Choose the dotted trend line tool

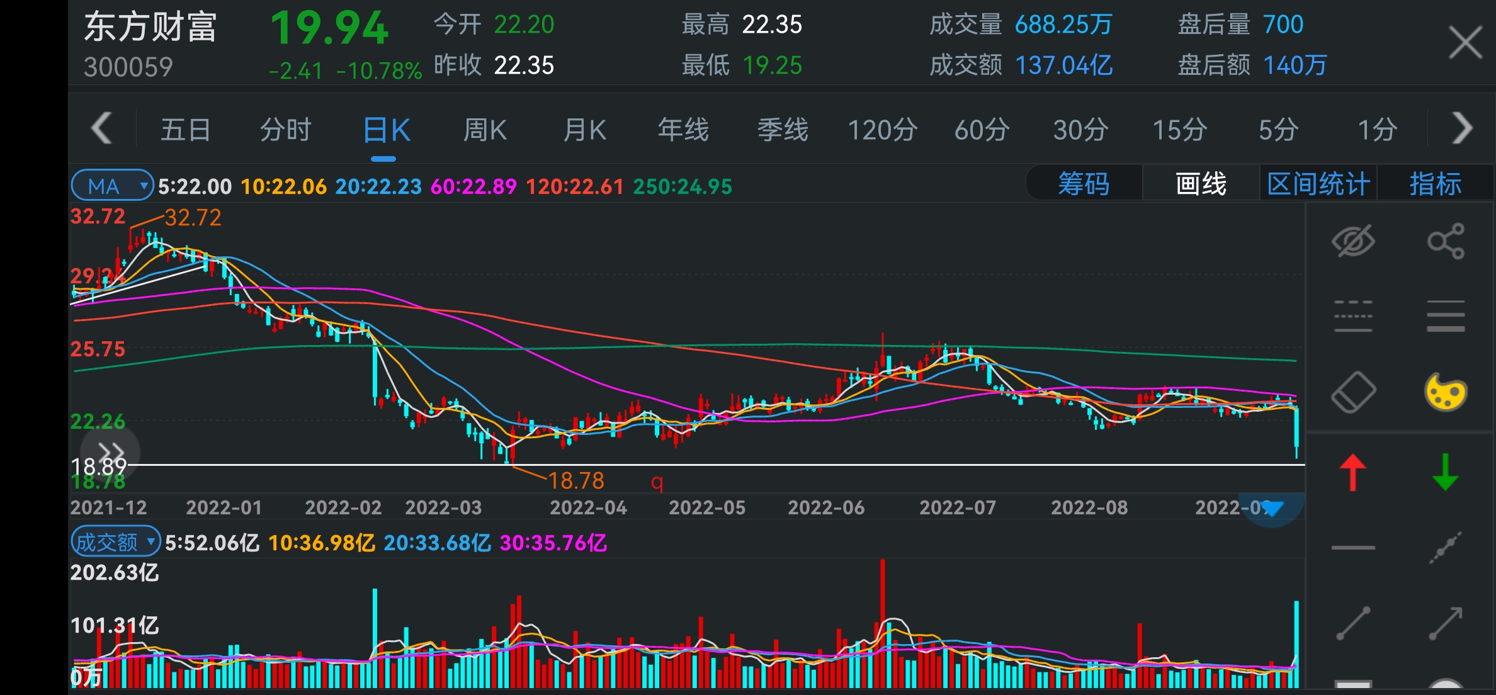(x=1446, y=548)
